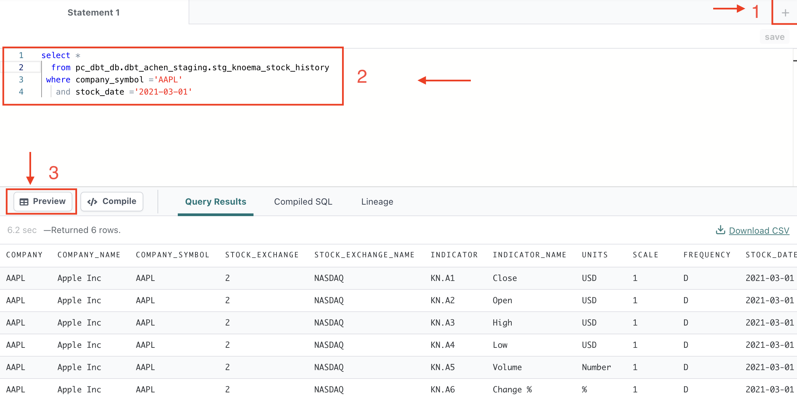Click the table icon on Preview button

click(24, 202)
